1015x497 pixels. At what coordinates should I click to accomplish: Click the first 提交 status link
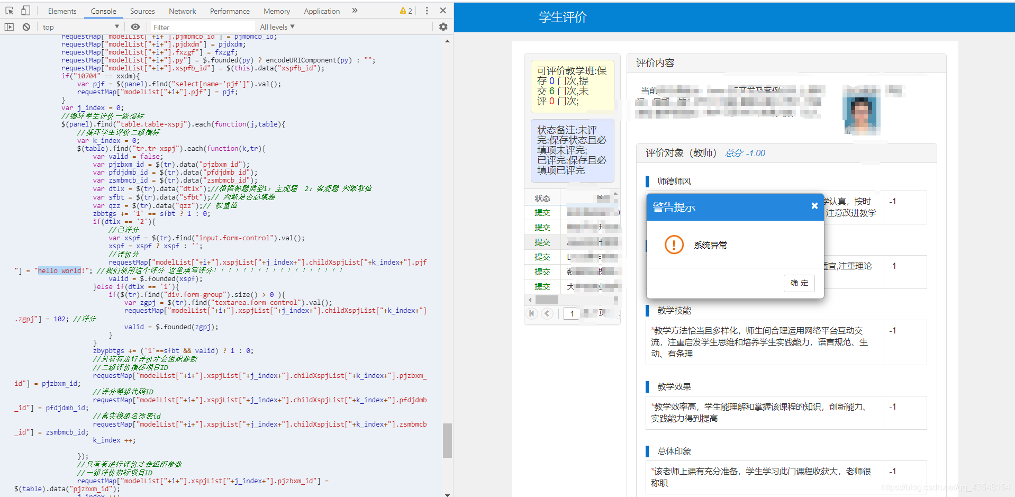pos(542,212)
